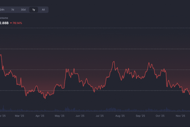
Task: Click the Apr '25 axis label
Action: pyautogui.click(x=40, y=116)
